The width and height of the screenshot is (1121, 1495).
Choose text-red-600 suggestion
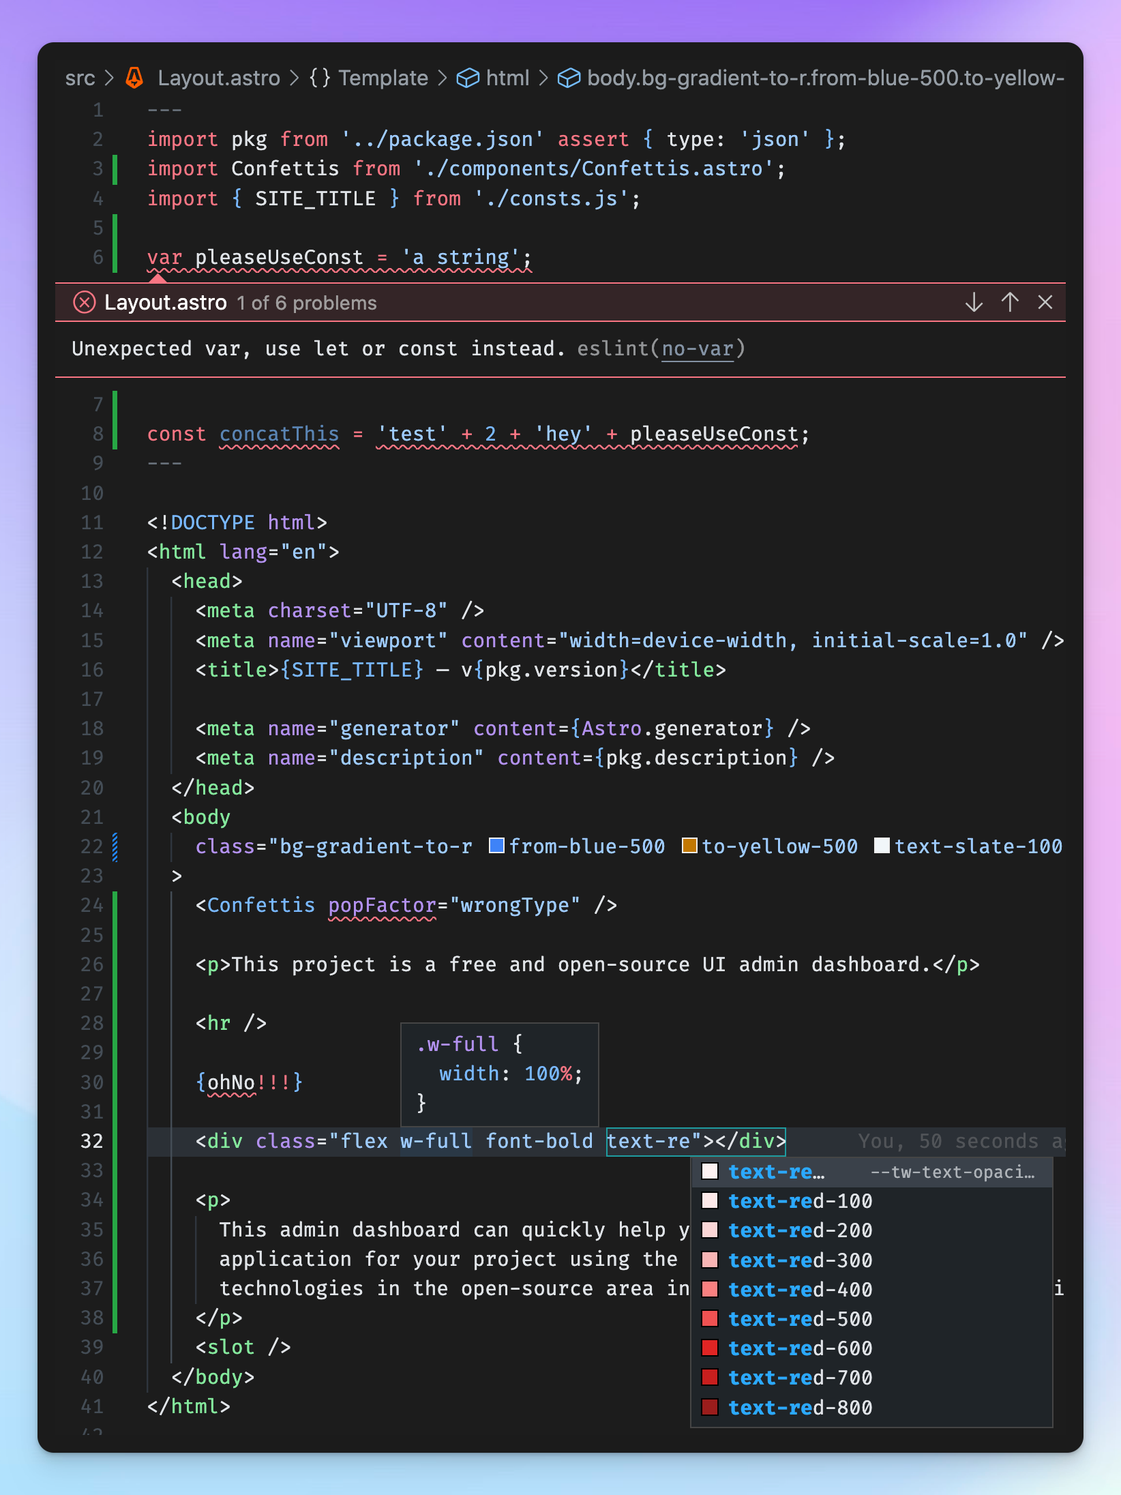pyautogui.click(x=871, y=1348)
